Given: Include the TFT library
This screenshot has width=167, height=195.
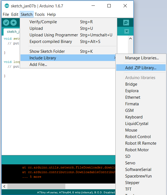Looking at the screenshot, I should coord(141,189).
